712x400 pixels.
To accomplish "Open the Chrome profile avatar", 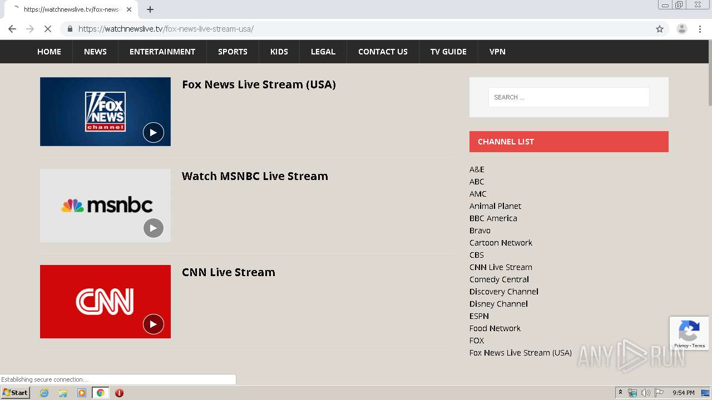I will click(681, 29).
